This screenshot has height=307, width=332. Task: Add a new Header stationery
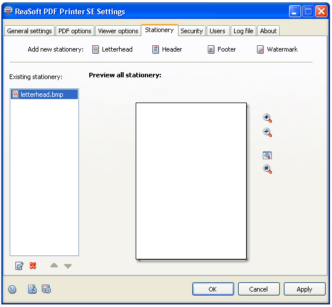167,49
